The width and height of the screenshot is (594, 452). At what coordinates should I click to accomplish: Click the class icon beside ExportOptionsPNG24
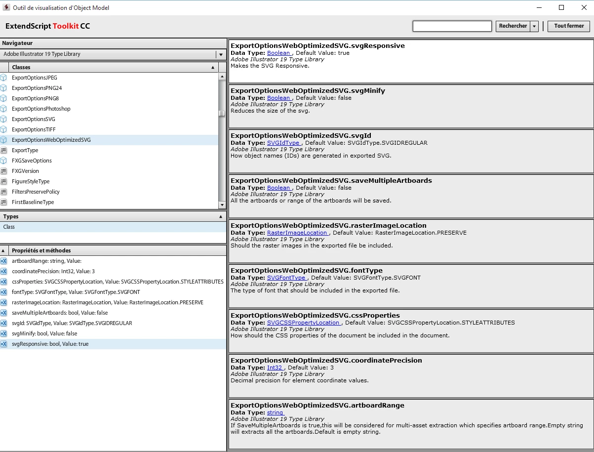click(4, 88)
